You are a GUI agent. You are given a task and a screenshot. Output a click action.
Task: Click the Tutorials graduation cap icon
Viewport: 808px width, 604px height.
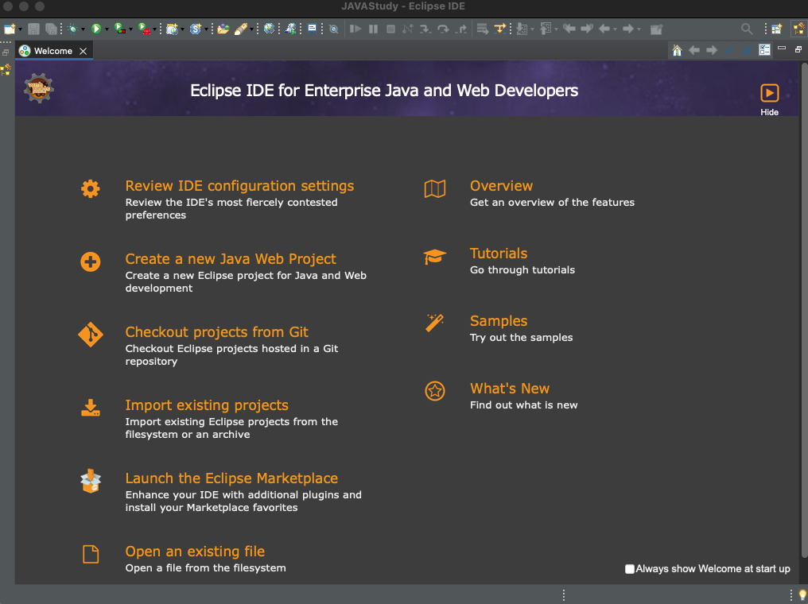pyautogui.click(x=435, y=257)
